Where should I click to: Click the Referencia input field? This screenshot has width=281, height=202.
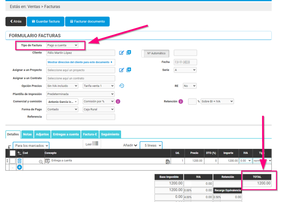pos(81,117)
